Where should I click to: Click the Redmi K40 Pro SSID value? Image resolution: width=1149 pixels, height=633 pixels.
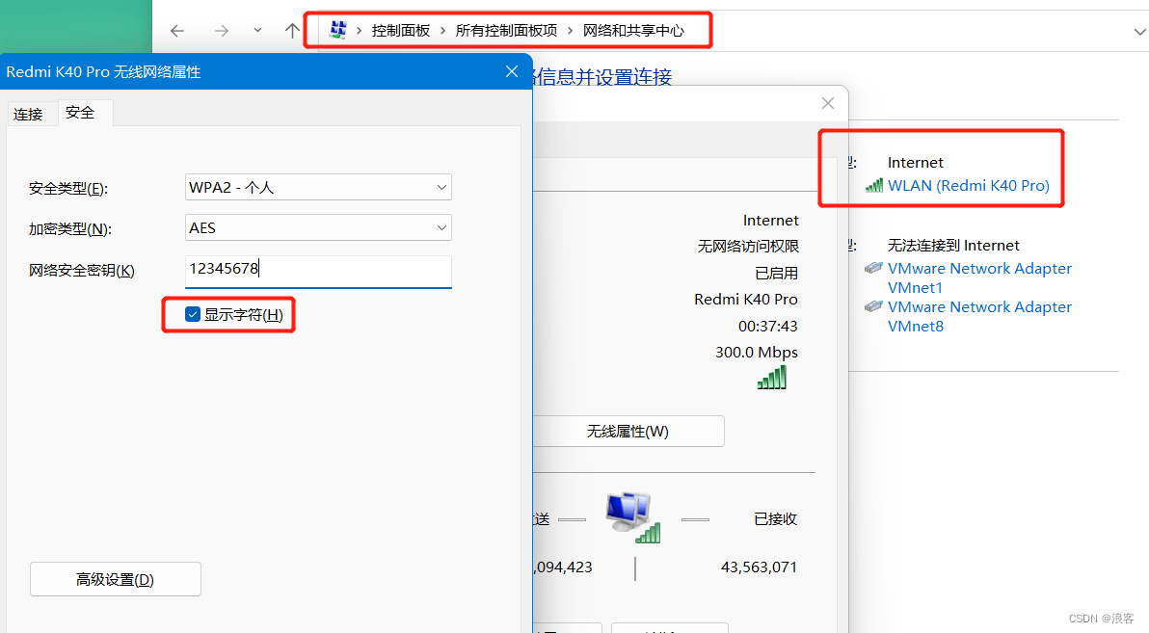(746, 300)
